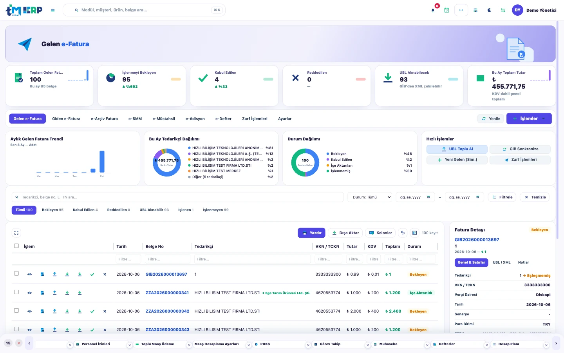
Task: Click the GİB Senkronize button
Action: coord(520,149)
